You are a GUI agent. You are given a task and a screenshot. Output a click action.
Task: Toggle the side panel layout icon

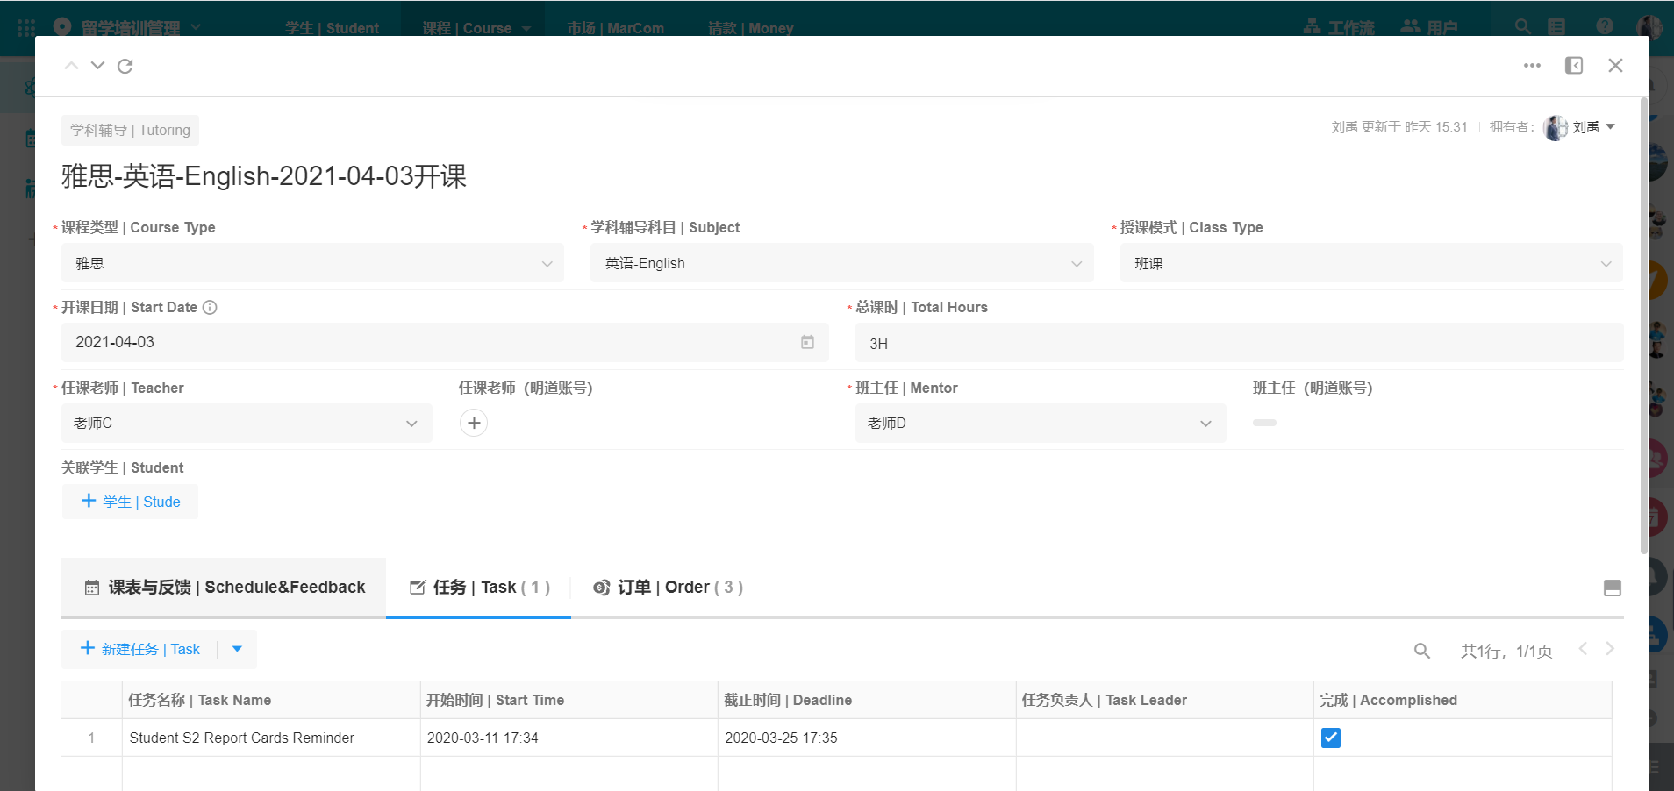[x=1574, y=66]
